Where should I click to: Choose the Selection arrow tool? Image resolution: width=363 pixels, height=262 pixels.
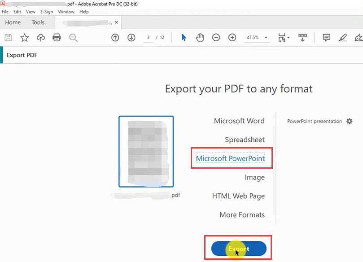tap(184, 38)
